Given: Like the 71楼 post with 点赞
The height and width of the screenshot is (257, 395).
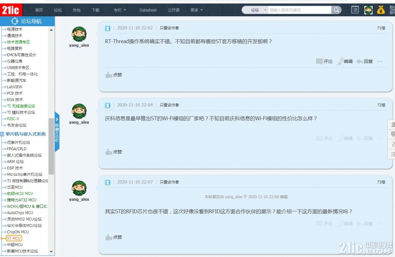Looking at the screenshot, I should [x=114, y=75].
